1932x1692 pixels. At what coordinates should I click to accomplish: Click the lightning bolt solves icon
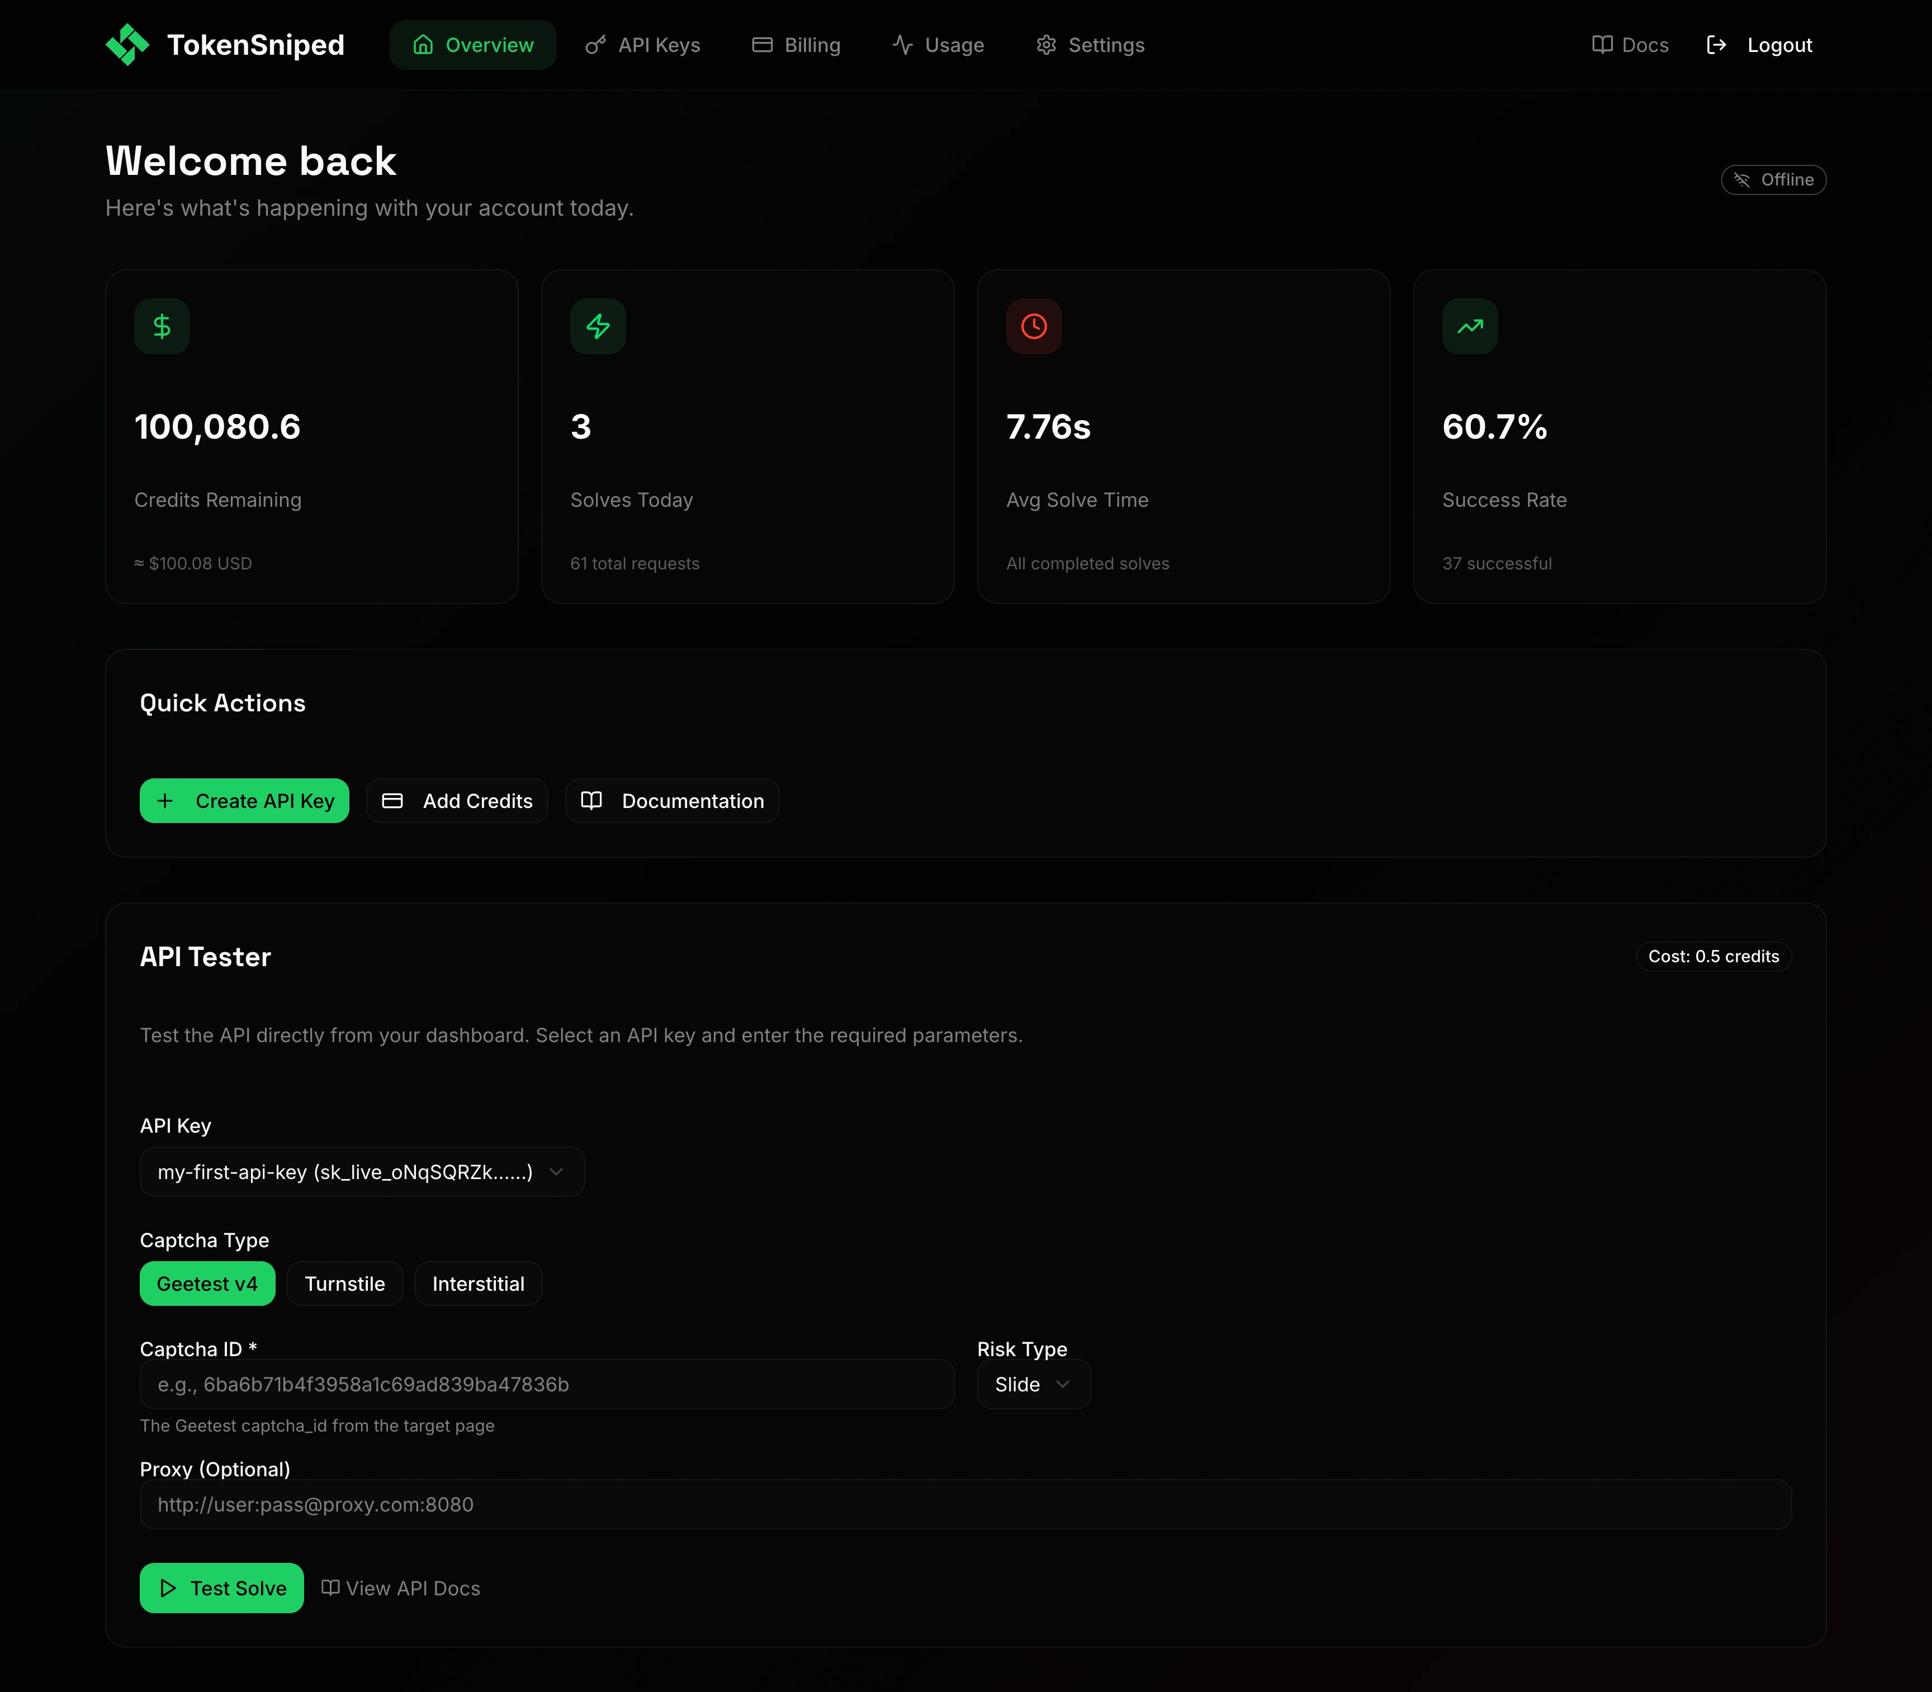point(597,327)
